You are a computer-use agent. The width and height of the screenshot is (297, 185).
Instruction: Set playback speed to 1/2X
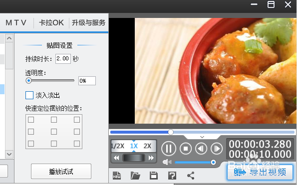[x=118, y=146]
